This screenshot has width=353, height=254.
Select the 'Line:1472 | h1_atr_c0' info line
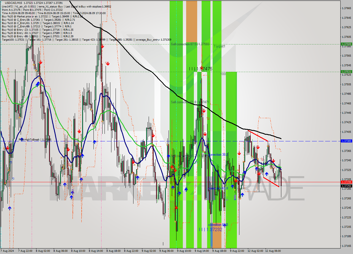click(57, 6)
